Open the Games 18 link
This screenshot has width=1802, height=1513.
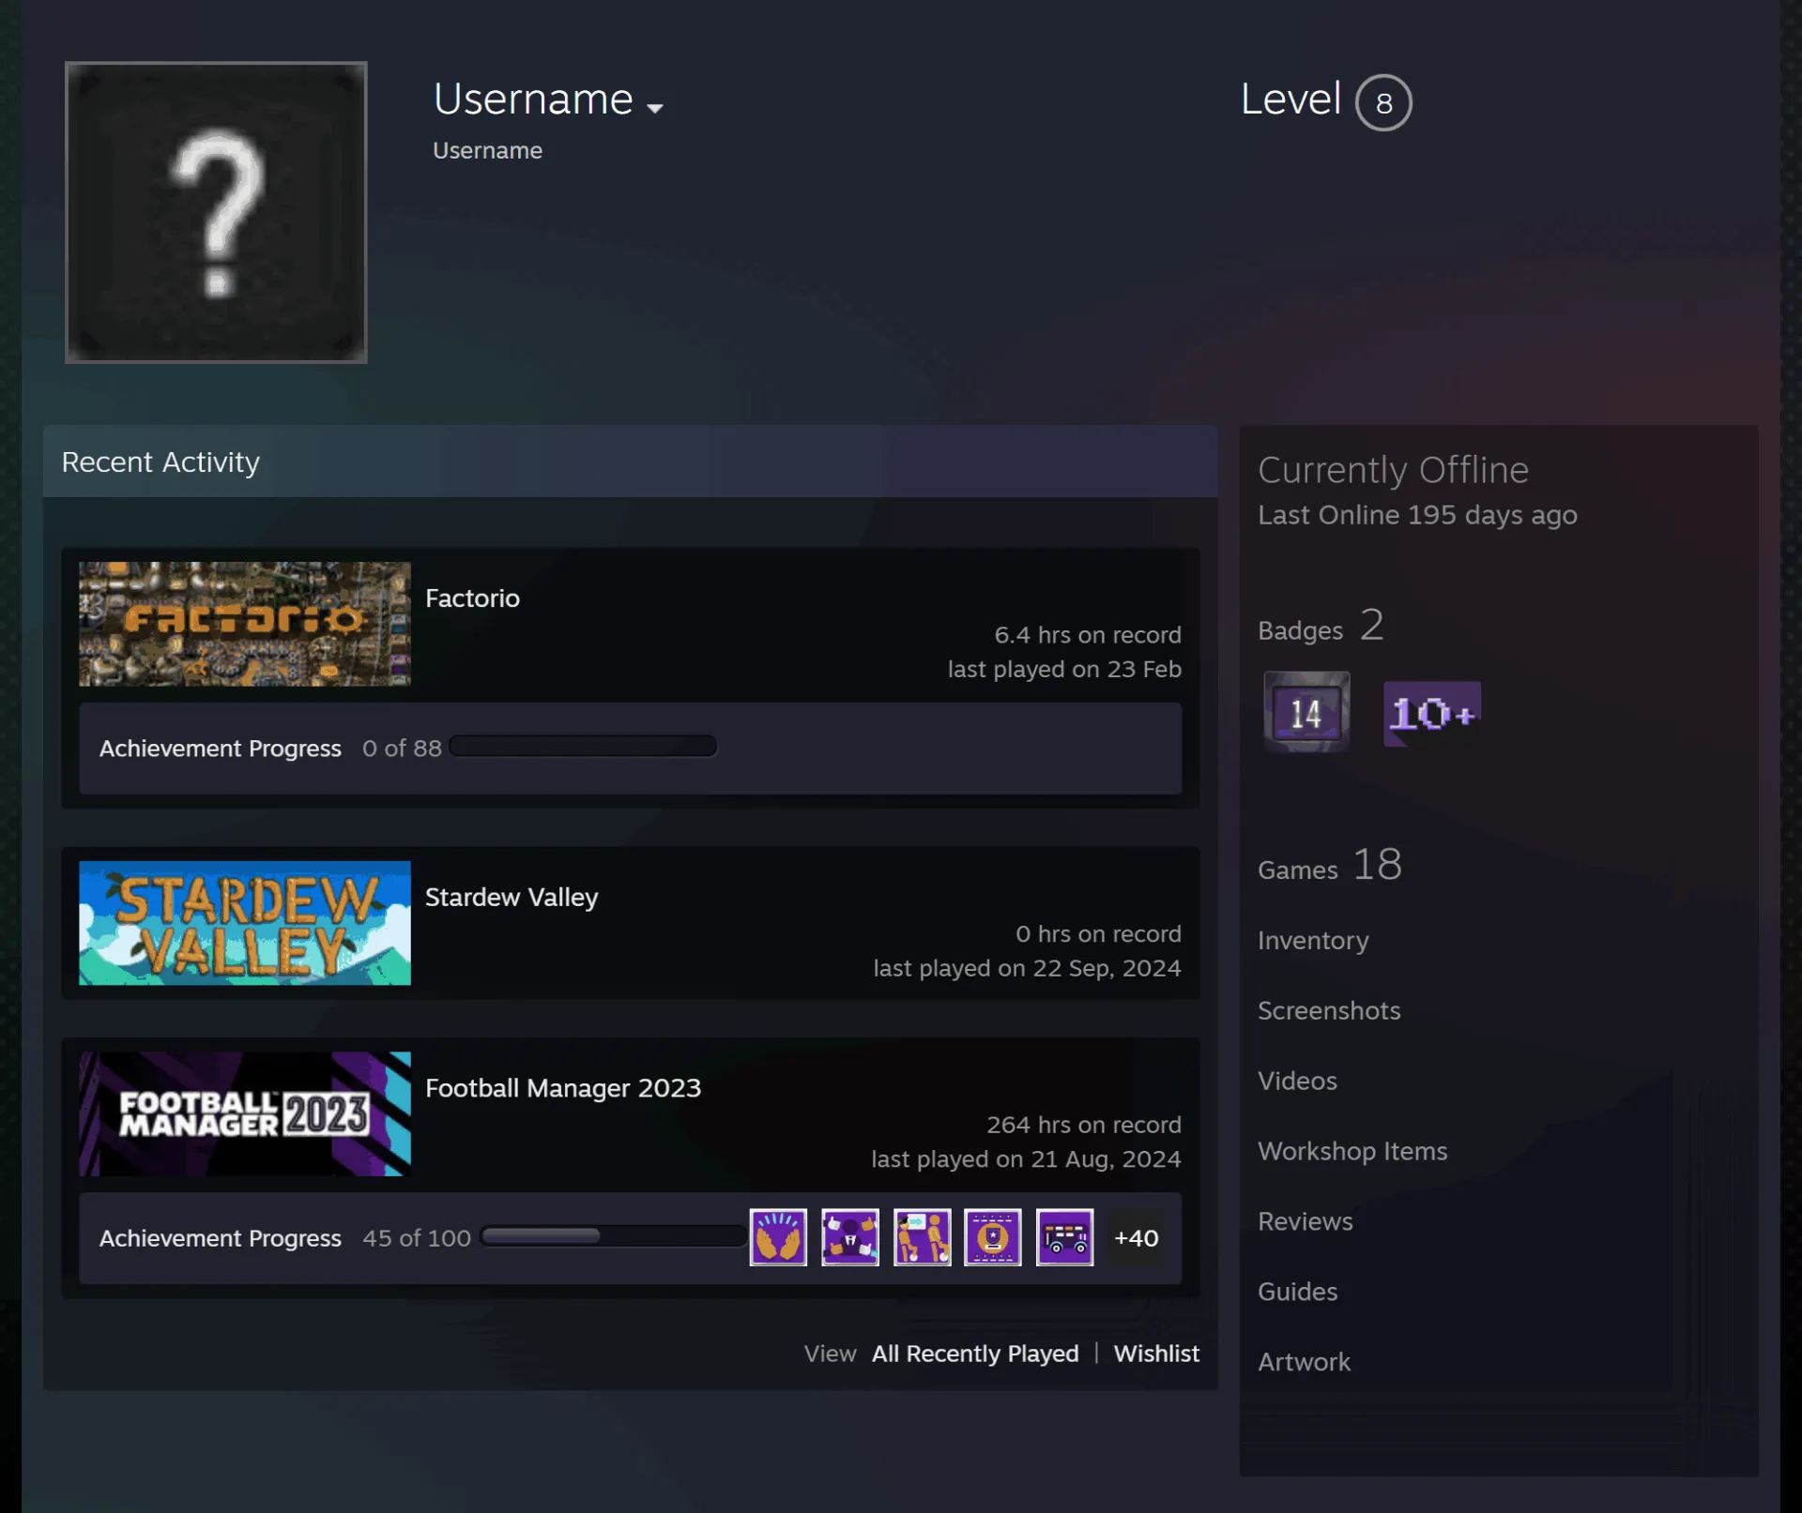coord(1330,864)
